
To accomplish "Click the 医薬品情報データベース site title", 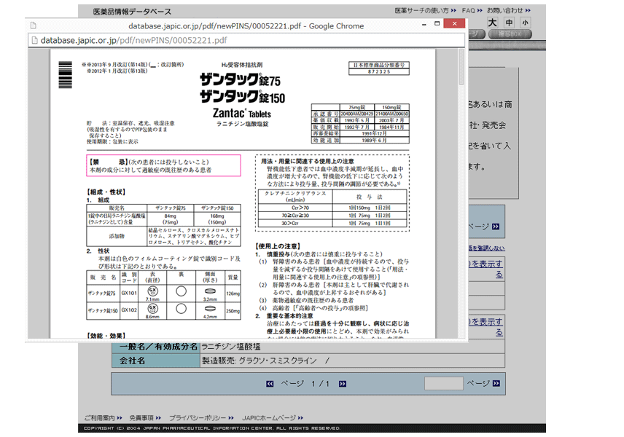I will click(x=132, y=12).
